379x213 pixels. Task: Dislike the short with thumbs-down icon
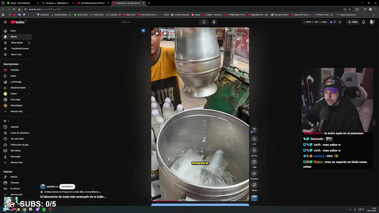[254, 150]
